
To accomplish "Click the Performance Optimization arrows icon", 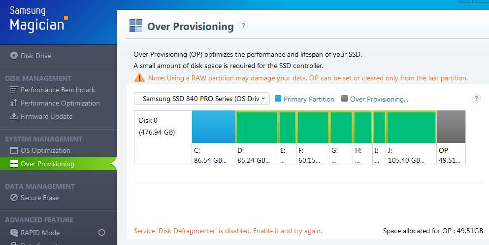I will pyautogui.click(x=14, y=103).
